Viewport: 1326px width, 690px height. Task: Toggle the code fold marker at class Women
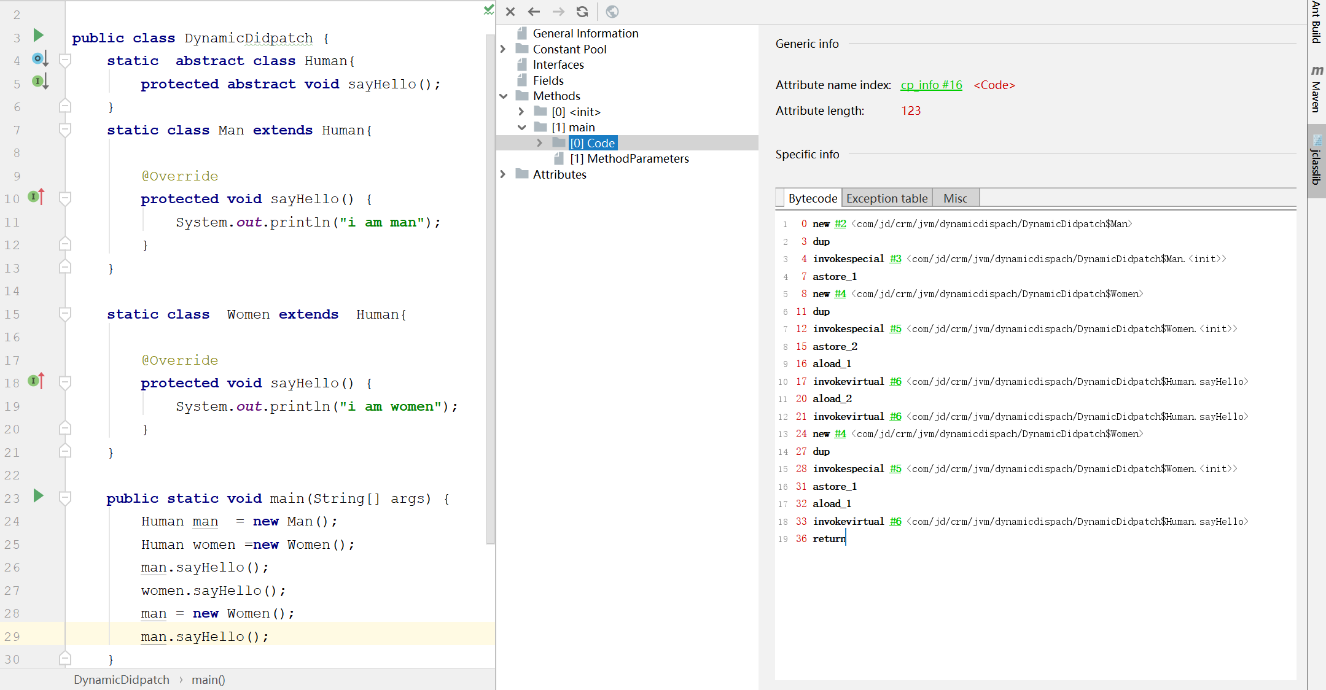point(64,314)
